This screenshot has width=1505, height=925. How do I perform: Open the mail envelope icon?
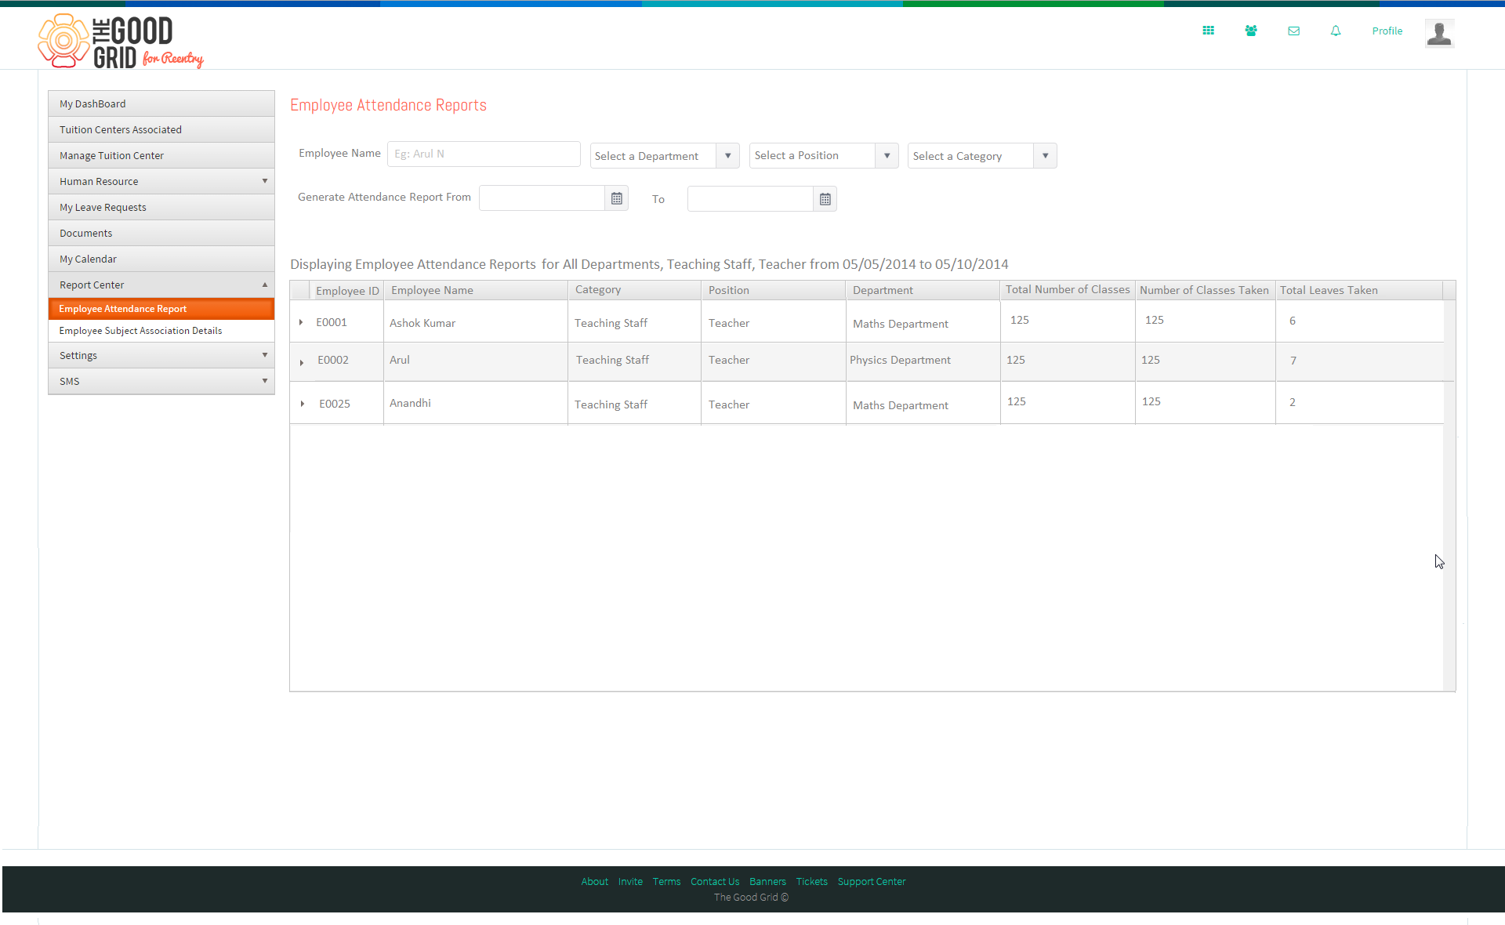click(x=1293, y=31)
